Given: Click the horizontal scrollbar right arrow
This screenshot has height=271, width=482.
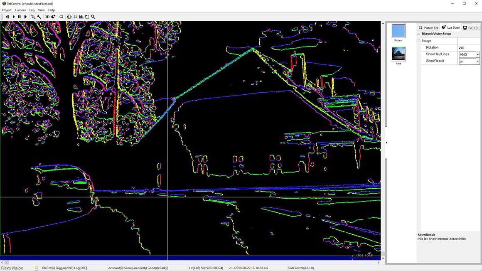Looking at the screenshot, I should click(x=379, y=262).
